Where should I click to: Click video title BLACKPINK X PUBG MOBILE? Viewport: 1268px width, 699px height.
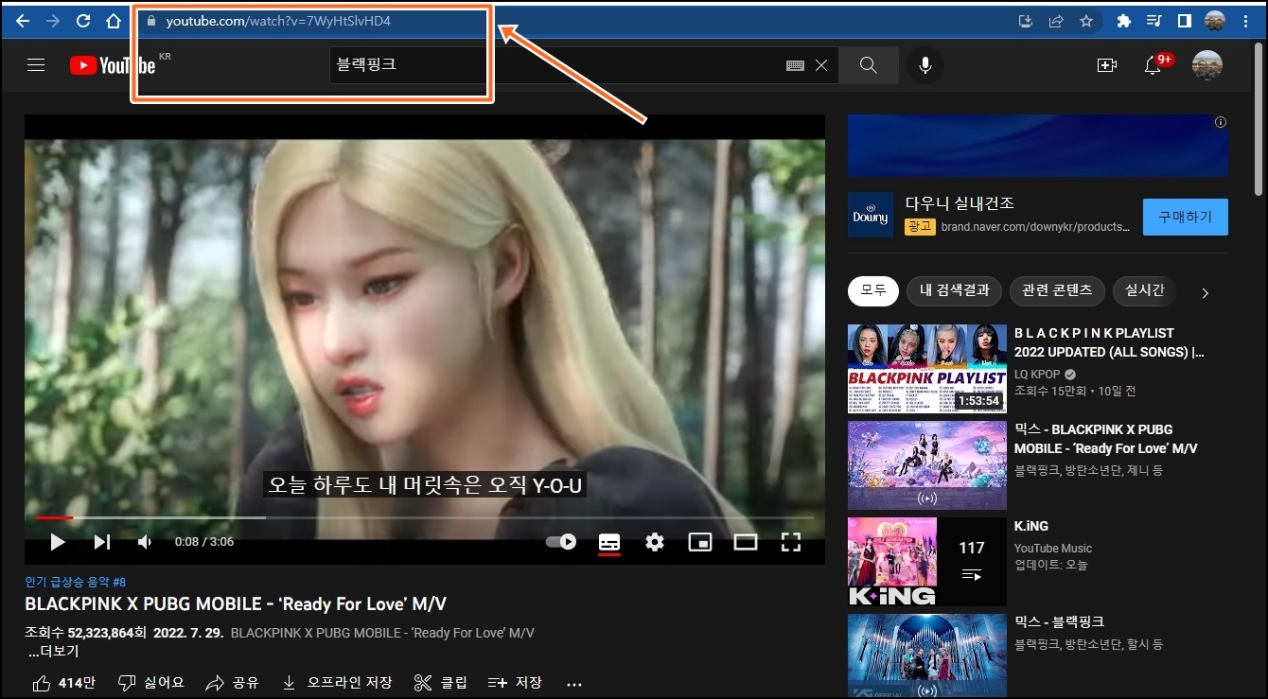click(x=236, y=604)
